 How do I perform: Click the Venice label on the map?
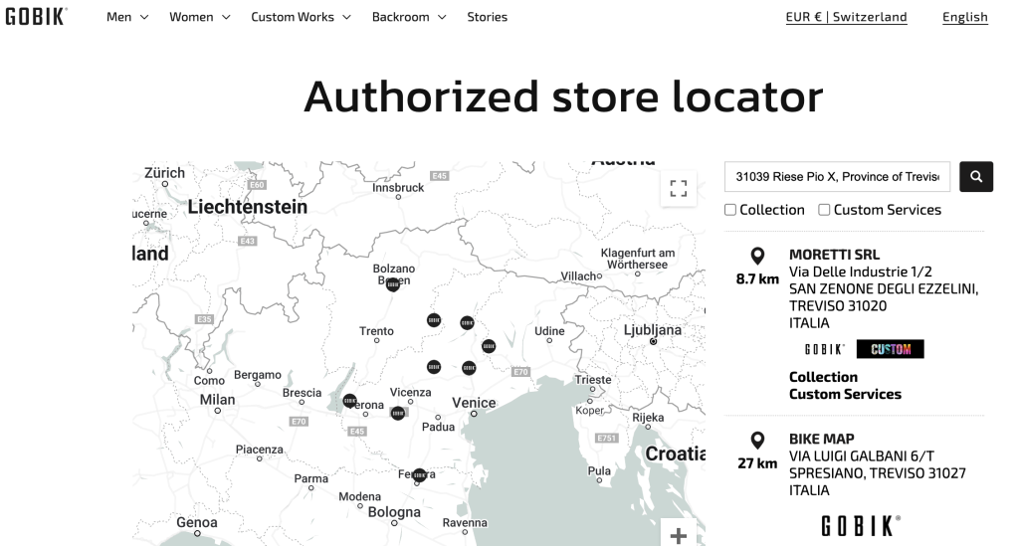[474, 403]
